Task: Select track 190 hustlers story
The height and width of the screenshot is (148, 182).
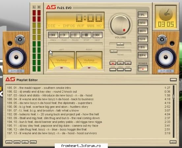Action: click(x=89, y=107)
